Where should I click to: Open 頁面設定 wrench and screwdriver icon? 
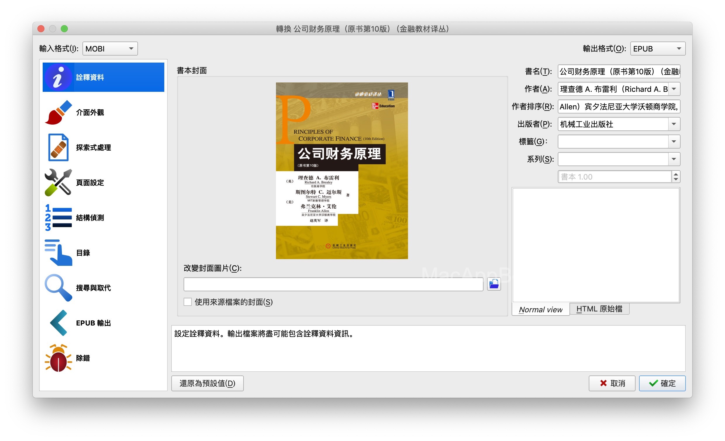[58, 182]
